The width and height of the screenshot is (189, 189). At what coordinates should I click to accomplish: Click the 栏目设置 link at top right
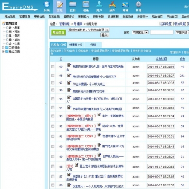[166, 24]
